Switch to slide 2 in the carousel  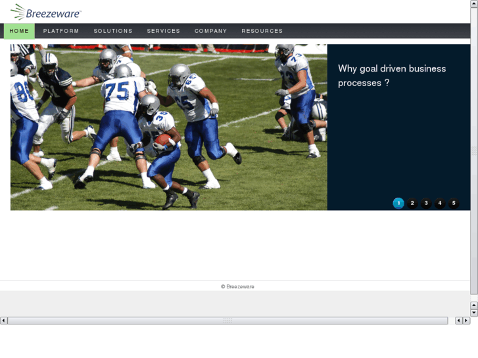coord(412,203)
